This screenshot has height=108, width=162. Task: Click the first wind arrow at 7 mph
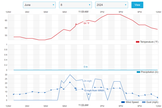pos(14,94)
